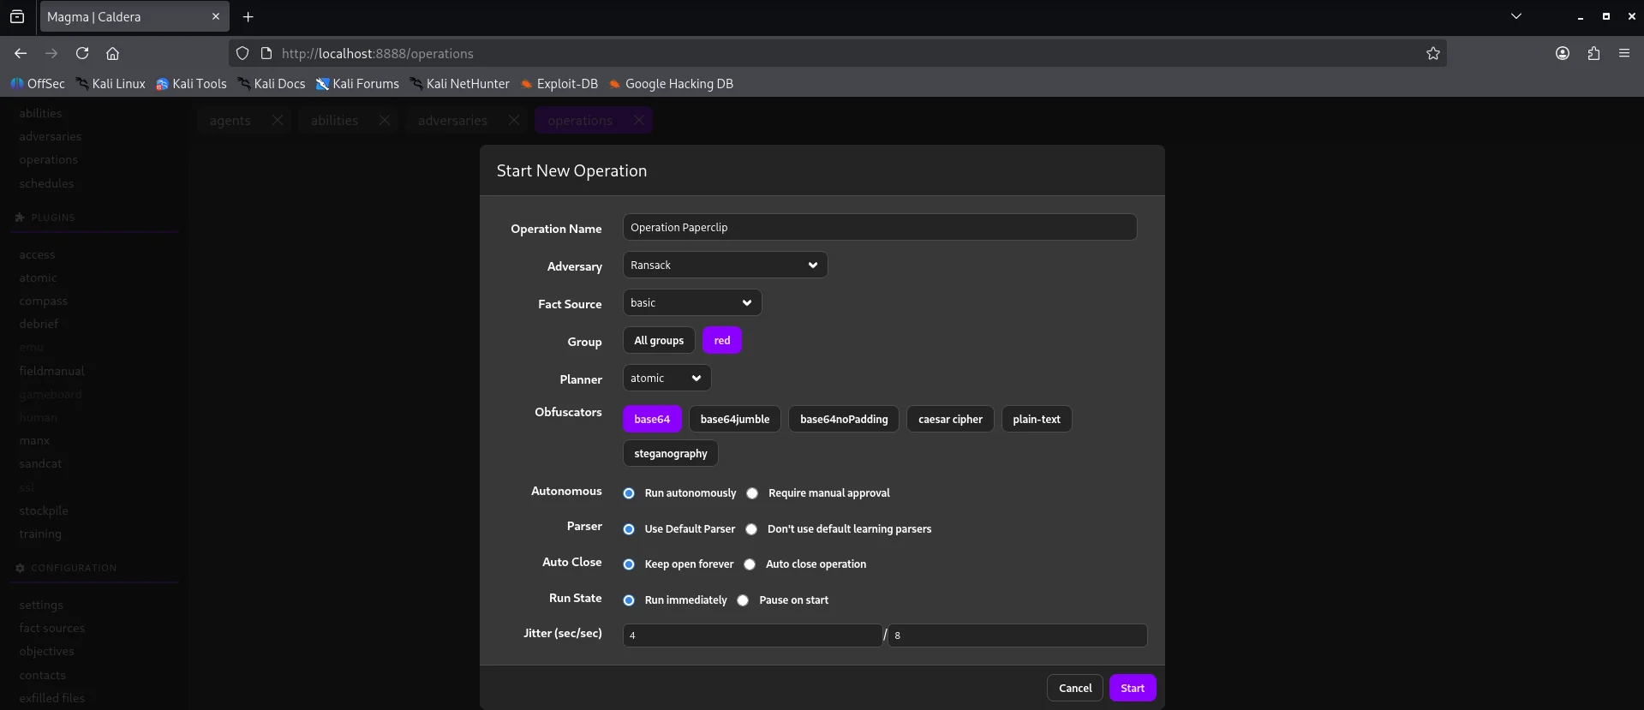Click the Operation Name text field
This screenshot has width=1644, height=710.
click(879, 228)
